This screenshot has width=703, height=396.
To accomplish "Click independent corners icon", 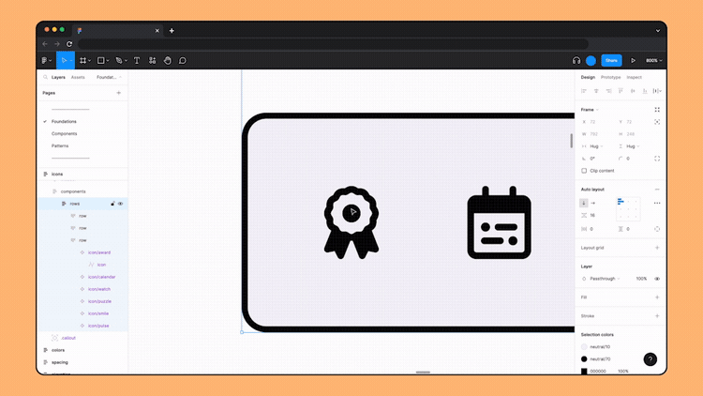I will (657, 159).
